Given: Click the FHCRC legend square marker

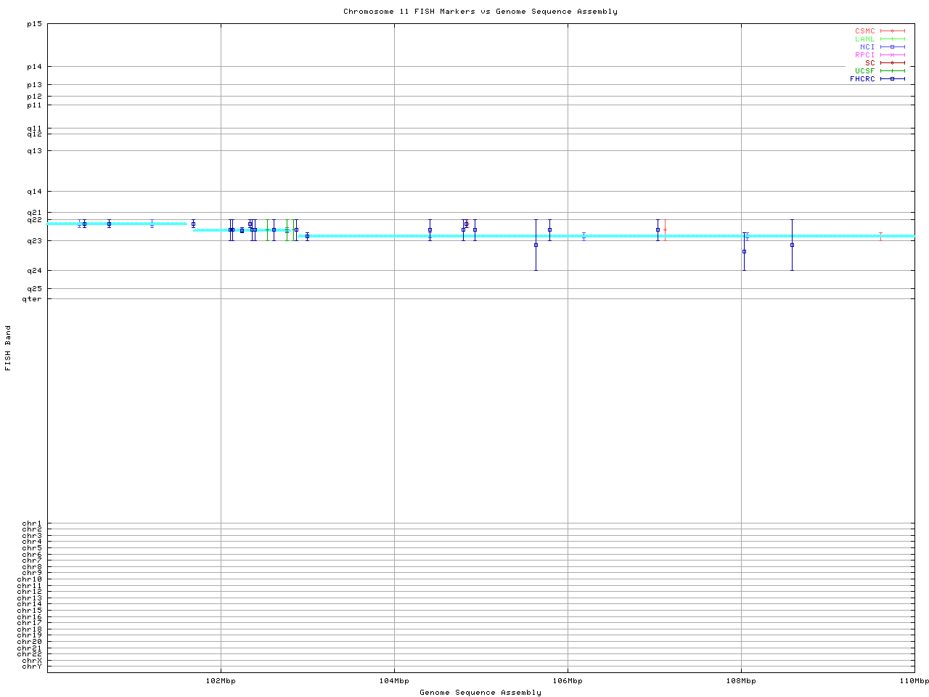Looking at the screenshot, I should tap(892, 78).
